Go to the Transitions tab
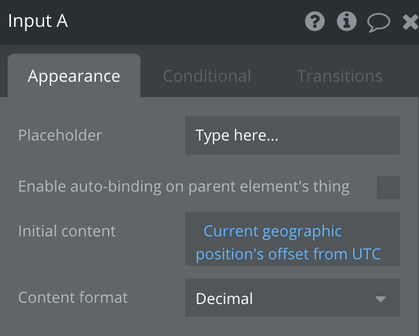Viewport: 419px width, 336px height. point(339,76)
